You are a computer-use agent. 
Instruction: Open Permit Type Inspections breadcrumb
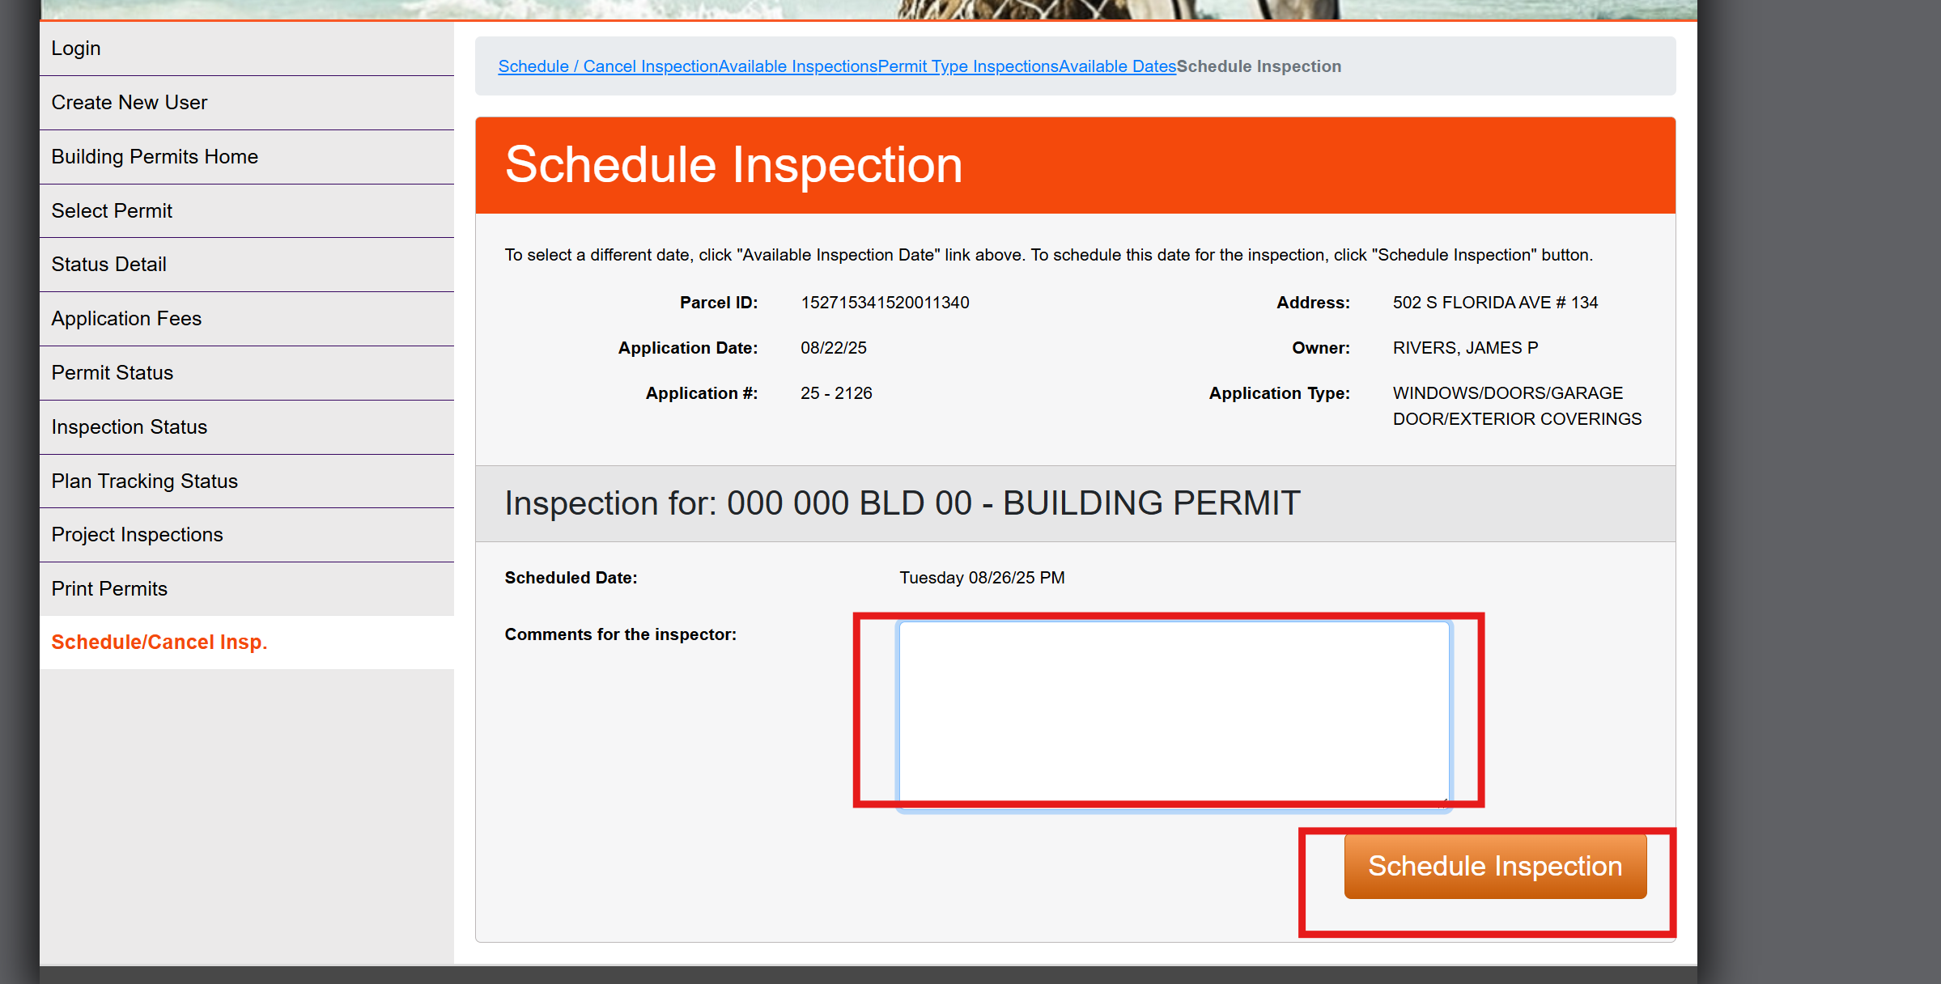click(968, 66)
